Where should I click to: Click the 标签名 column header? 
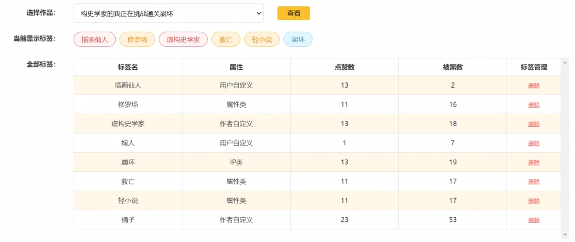[128, 67]
